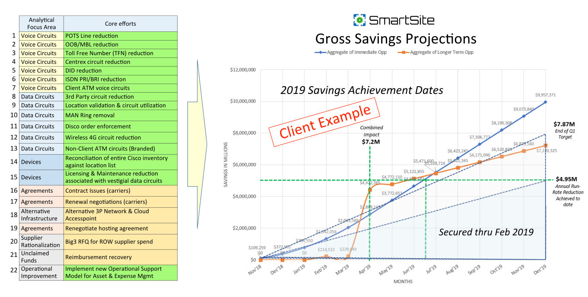
Task: Select the 'Alternative Infrastructure' focus area cell
Action: click(41, 215)
